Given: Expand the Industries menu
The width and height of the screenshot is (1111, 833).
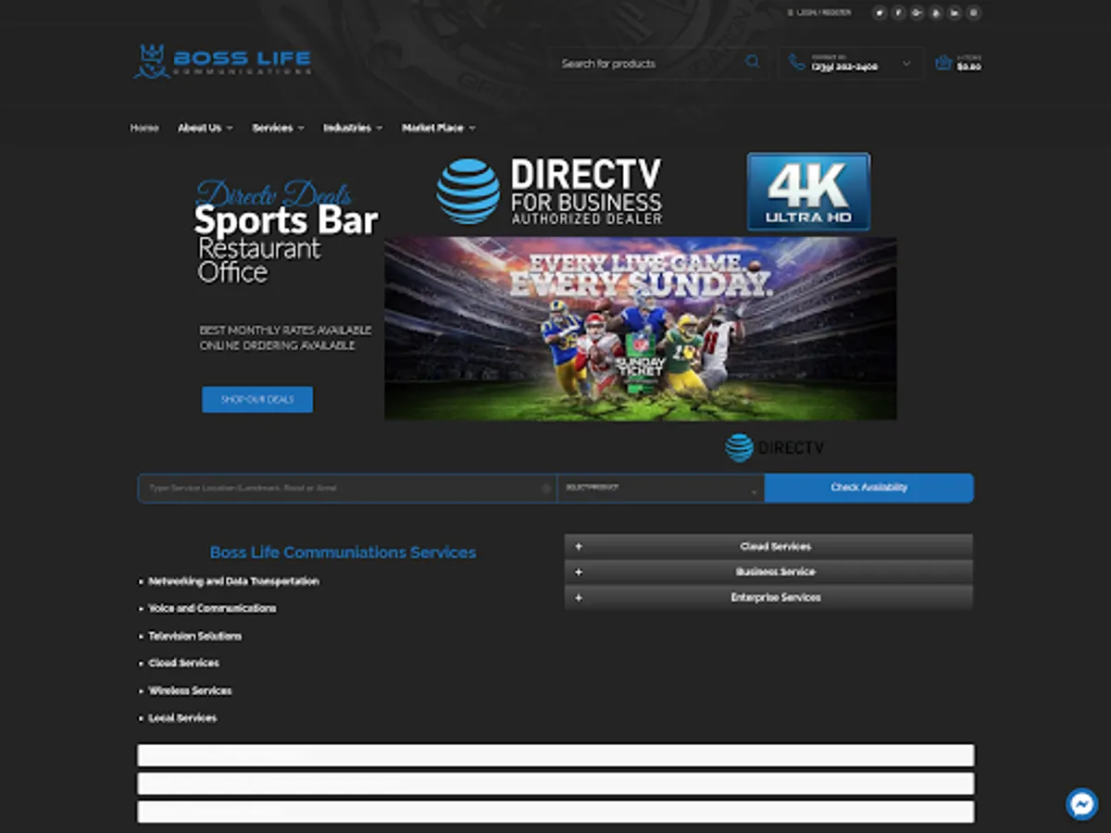Looking at the screenshot, I should [x=353, y=128].
